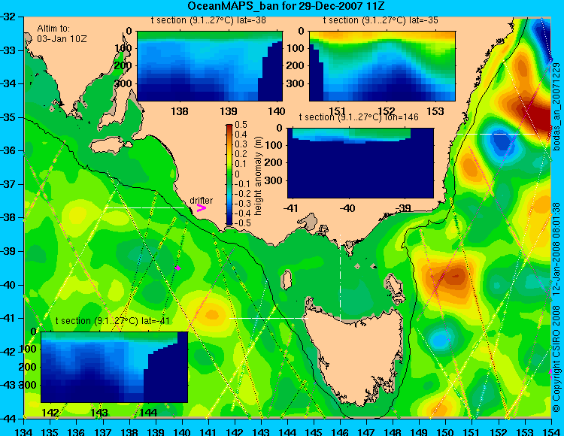Image resolution: width=564 pixels, height=436 pixels.
Task: Select the "height anomaly (m)" colorbar label
Action: coord(258,176)
